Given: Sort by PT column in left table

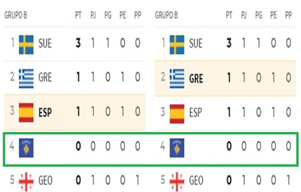Looking at the screenshot, I should 78,15.
